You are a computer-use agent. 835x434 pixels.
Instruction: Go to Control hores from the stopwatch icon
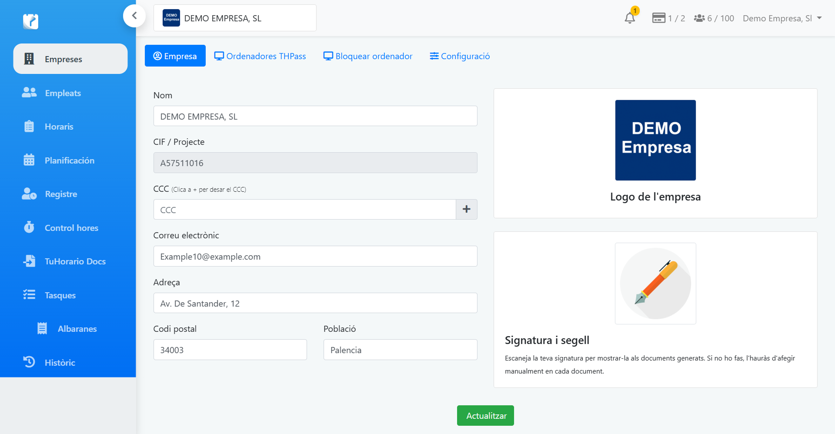click(x=29, y=227)
